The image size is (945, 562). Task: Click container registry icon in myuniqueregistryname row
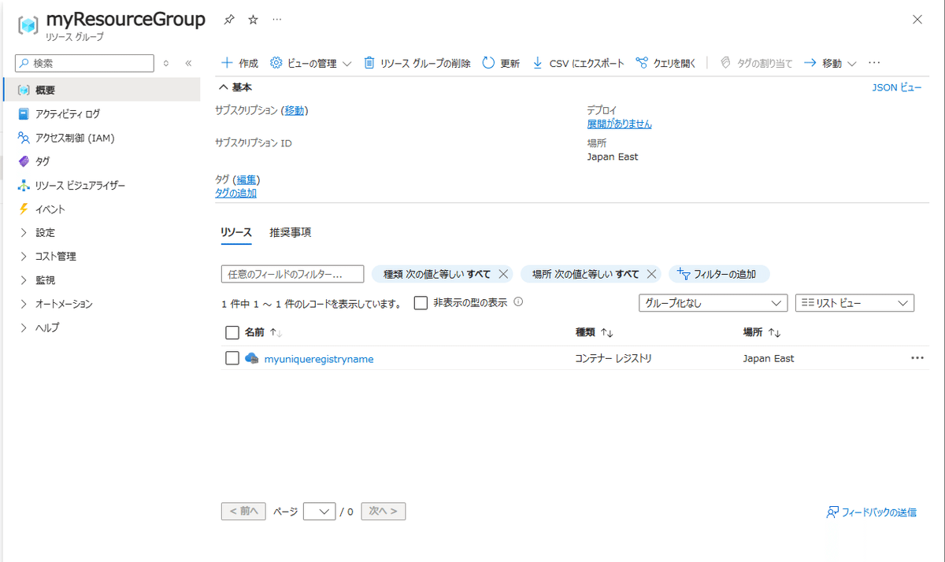pyautogui.click(x=252, y=358)
